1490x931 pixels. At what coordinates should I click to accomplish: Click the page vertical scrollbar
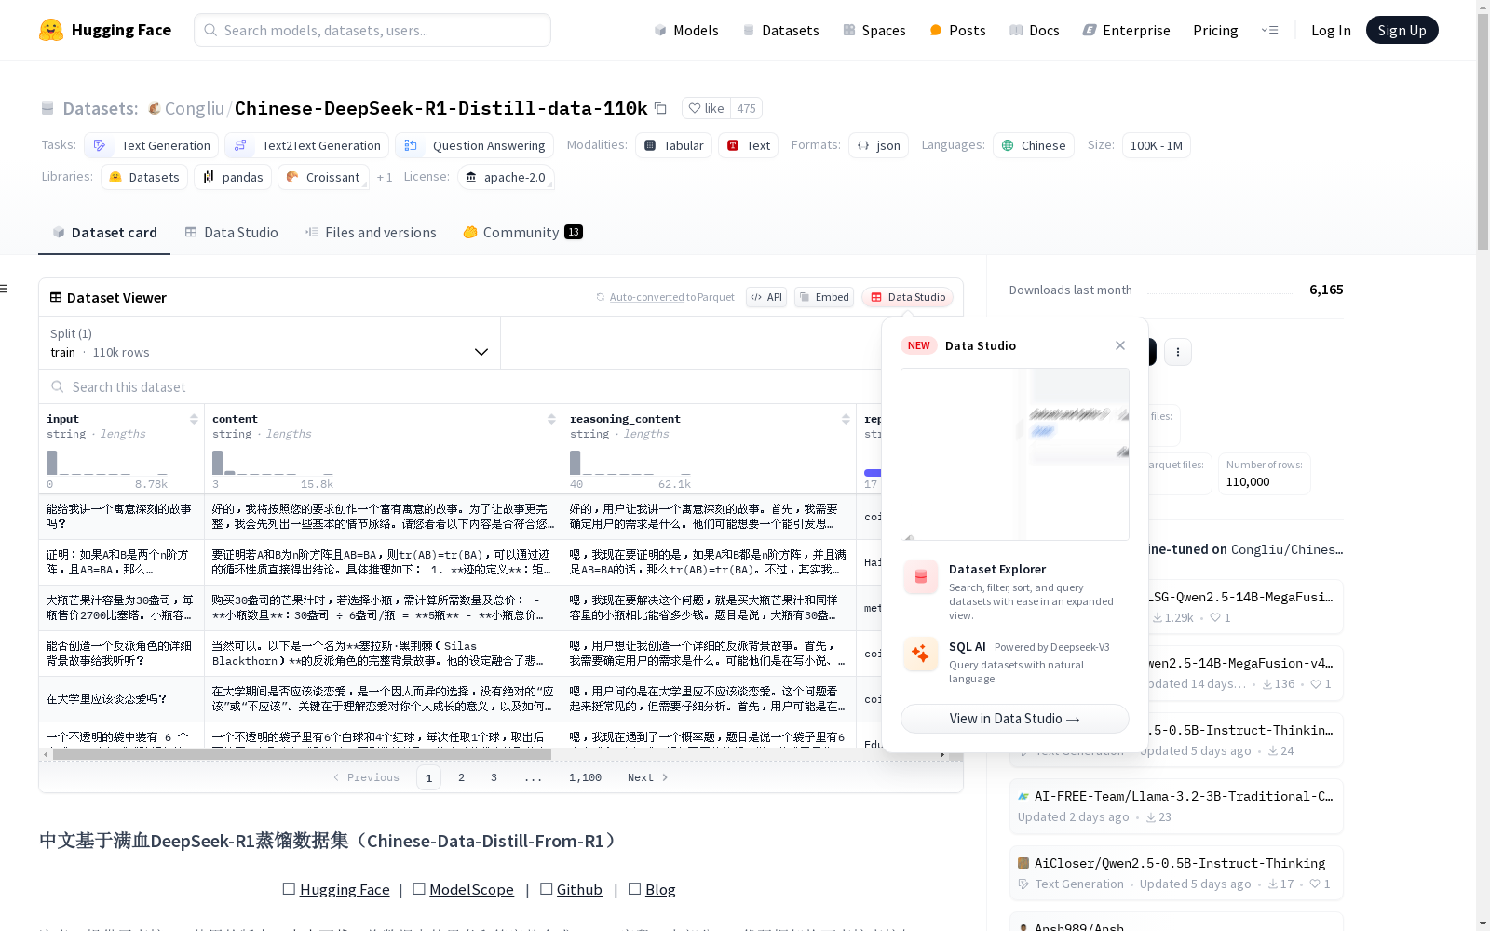(x=1483, y=130)
